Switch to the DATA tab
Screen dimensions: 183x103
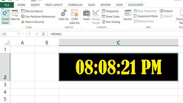(x=91, y=5)
